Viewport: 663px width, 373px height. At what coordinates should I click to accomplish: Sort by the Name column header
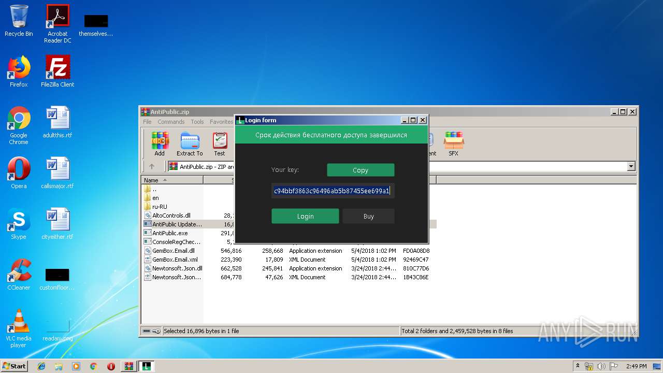(172, 180)
